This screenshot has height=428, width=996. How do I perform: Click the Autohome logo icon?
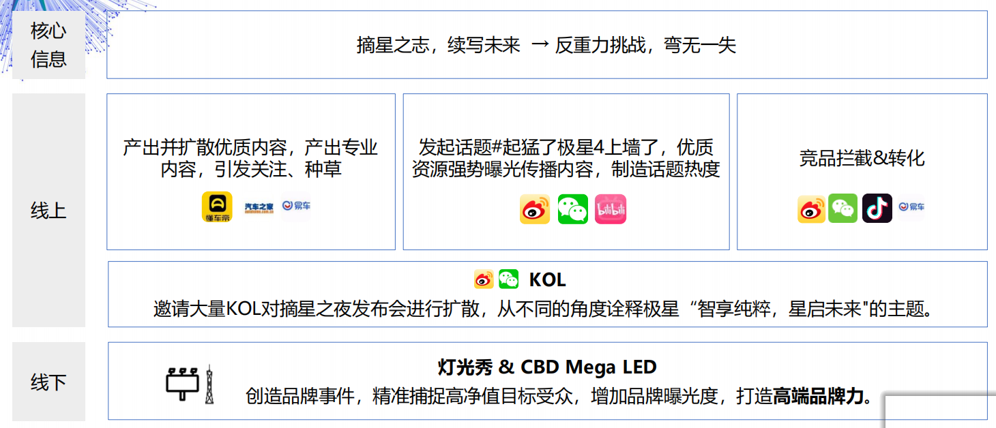pyautogui.click(x=259, y=208)
